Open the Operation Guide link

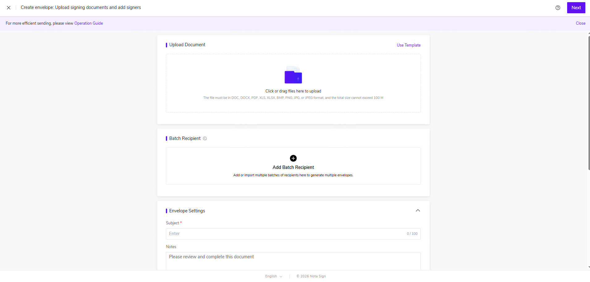click(x=89, y=23)
